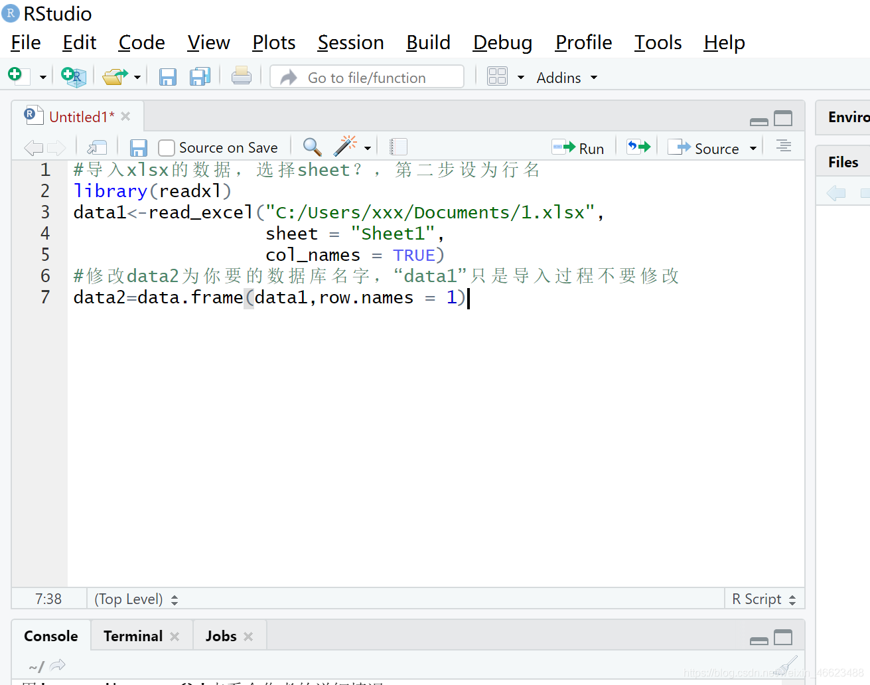The width and height of the screenshot is (870, 685).
Task: Click the view working directory arrow icon
Action: 58,665
